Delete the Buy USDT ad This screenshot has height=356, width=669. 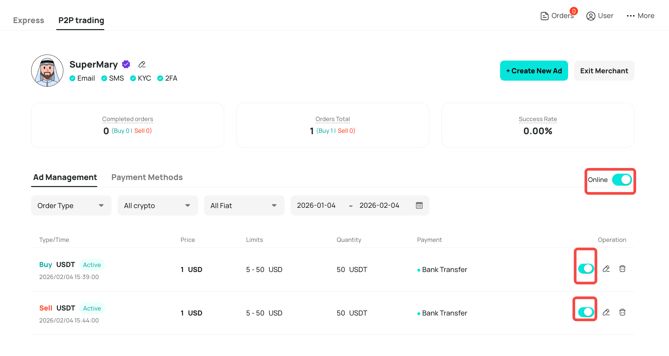click(x=622, y=269)
